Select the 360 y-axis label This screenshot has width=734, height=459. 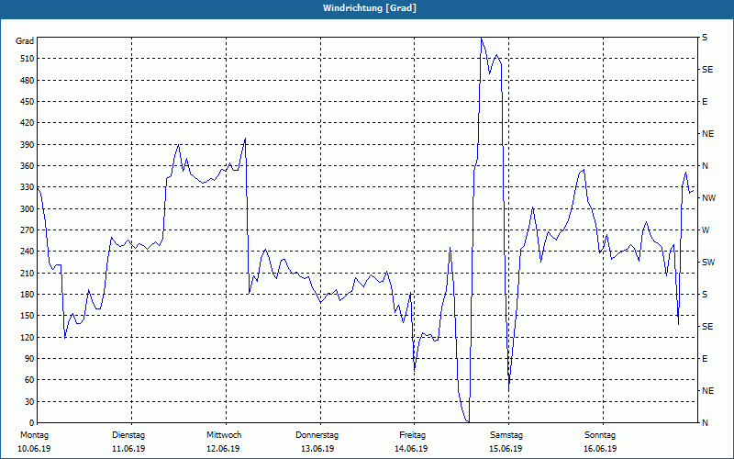28,166
